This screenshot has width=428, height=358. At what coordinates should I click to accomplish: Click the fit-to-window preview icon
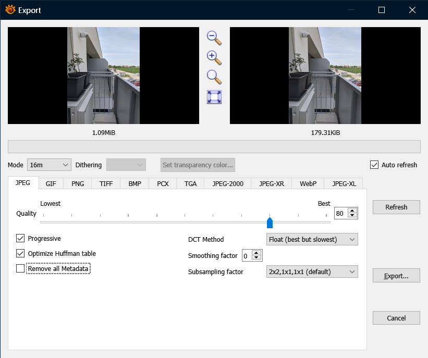(214, 97)
